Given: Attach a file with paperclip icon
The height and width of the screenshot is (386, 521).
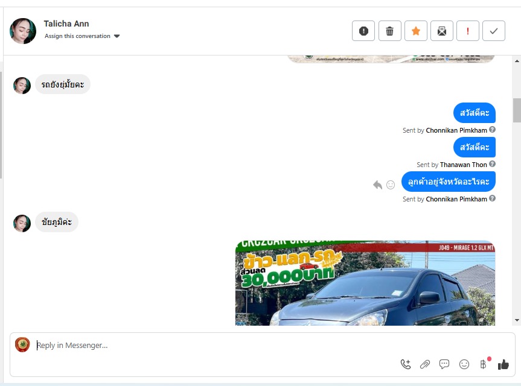Looking at the screenshot, I should pos(425,364).
